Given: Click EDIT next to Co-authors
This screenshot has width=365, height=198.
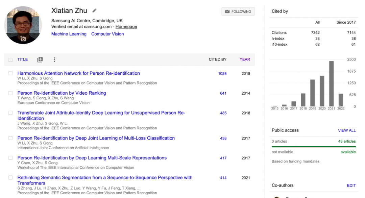Looking at the screenshot, I should [351, 185].
